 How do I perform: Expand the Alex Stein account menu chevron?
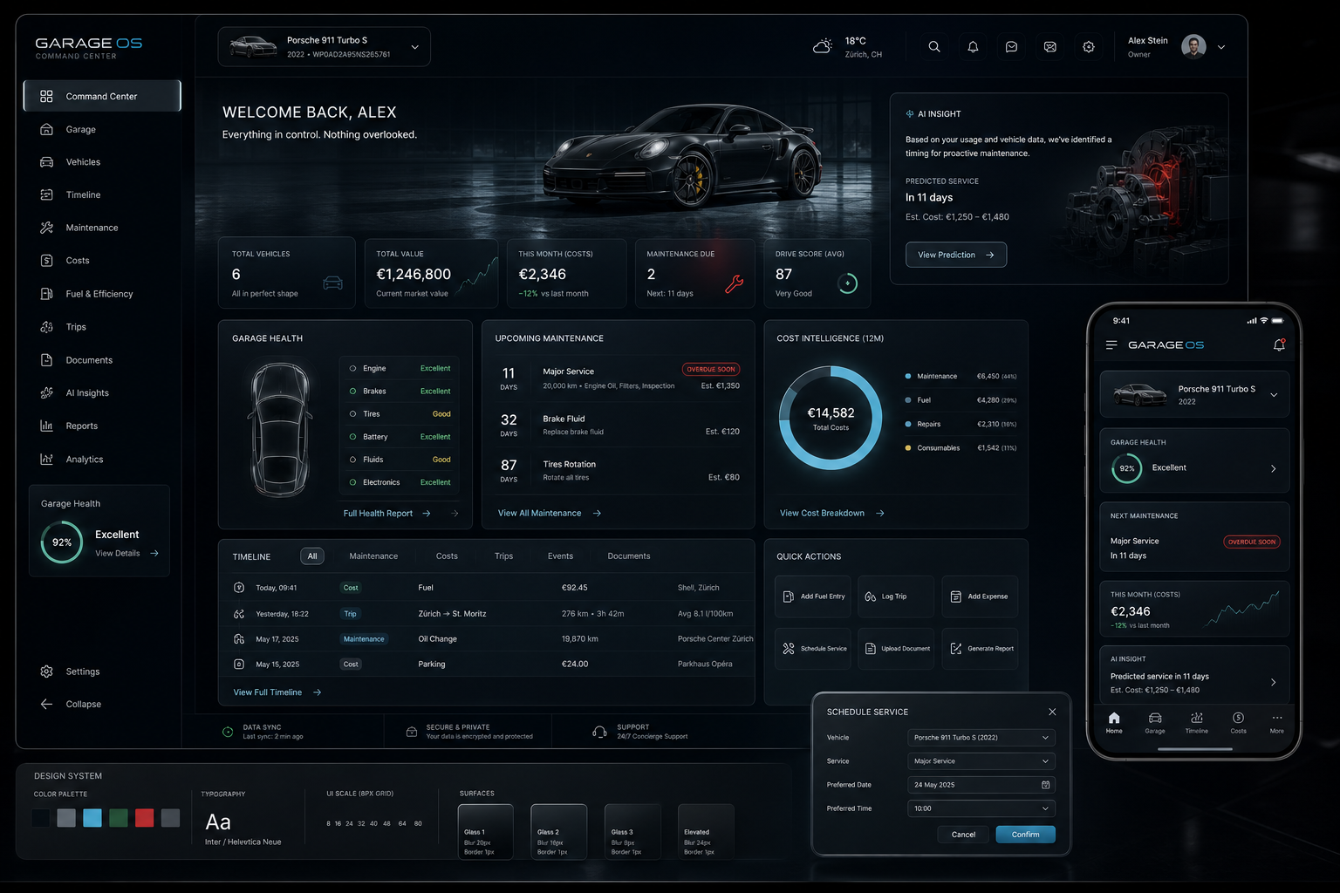click(x=1221, y=47)
